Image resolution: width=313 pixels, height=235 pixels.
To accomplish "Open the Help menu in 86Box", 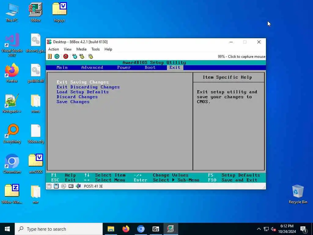I will pyautogui.click(x=108, y=49).
